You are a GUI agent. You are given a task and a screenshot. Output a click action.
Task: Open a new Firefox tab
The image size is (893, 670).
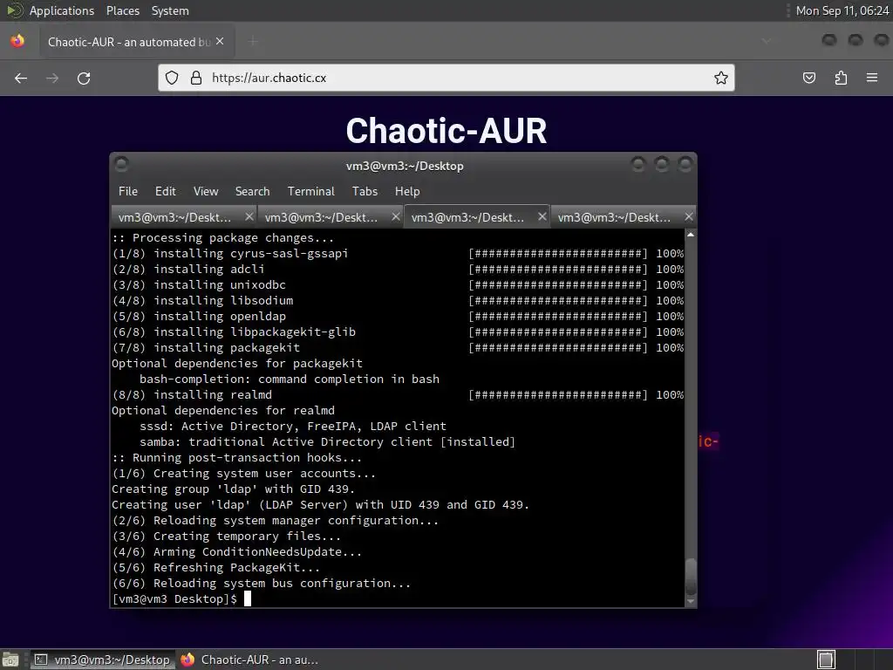(253, 41)
